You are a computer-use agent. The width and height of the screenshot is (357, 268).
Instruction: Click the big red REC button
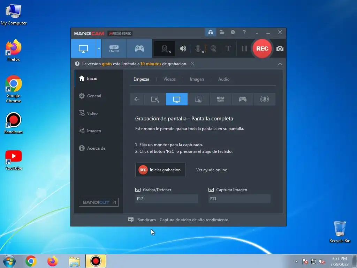click(262, 49)
